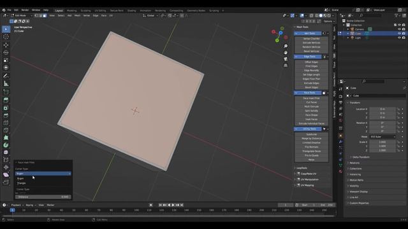
Task: Select the Bevel tool in the toolbar
Action: [6, 115]
